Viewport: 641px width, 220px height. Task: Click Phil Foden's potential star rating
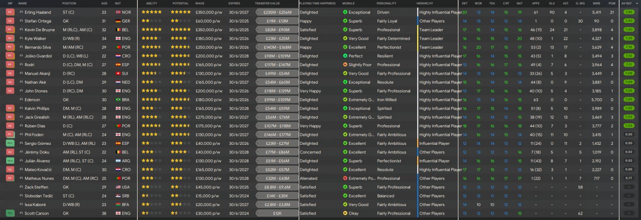pos(181,135)
